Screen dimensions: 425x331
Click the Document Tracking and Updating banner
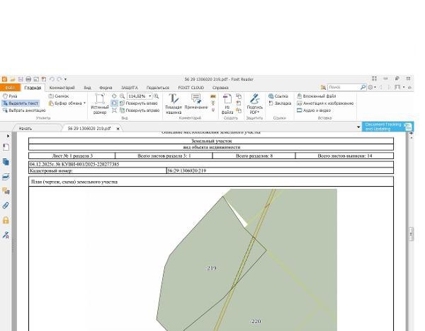pos(387,127)
